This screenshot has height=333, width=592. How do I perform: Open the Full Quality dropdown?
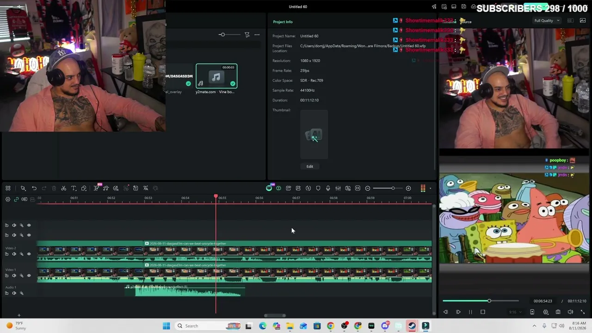tap(547, 21)
